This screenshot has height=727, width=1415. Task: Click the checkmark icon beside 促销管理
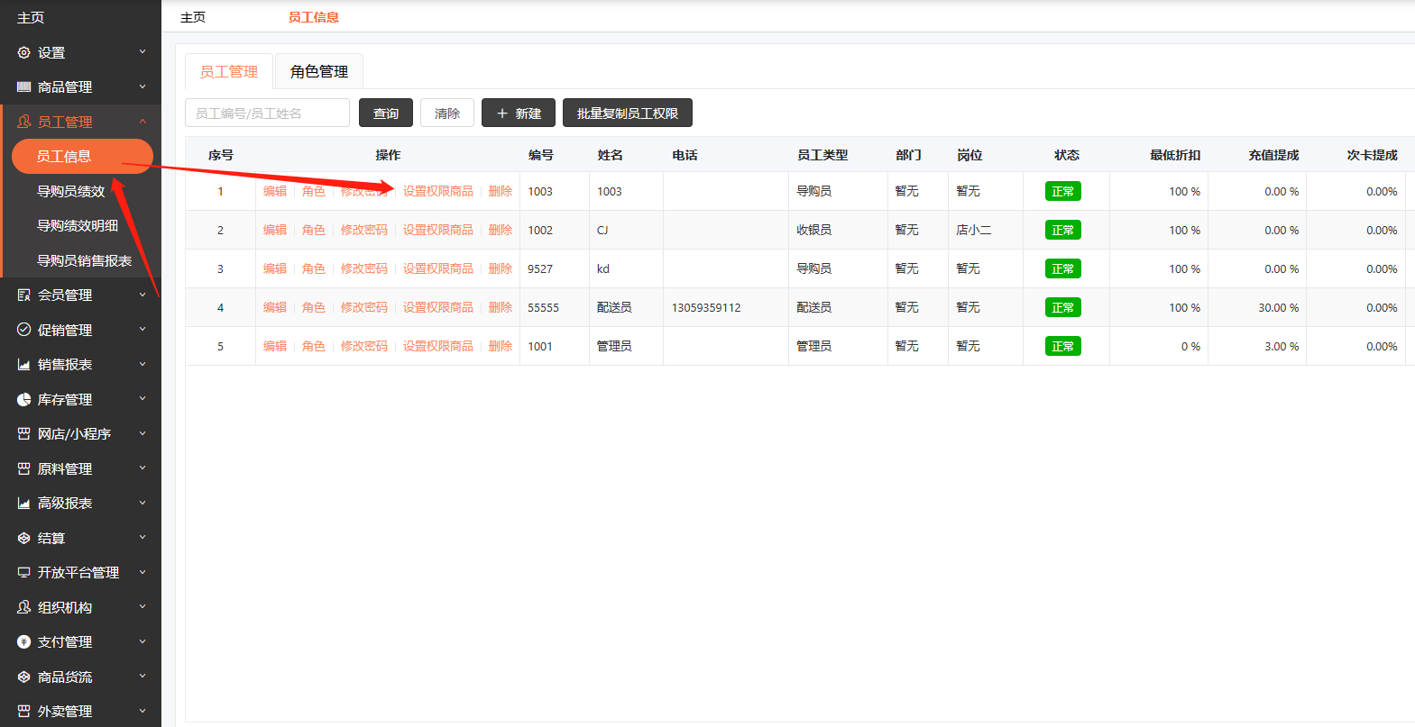[x=24, y=330]
